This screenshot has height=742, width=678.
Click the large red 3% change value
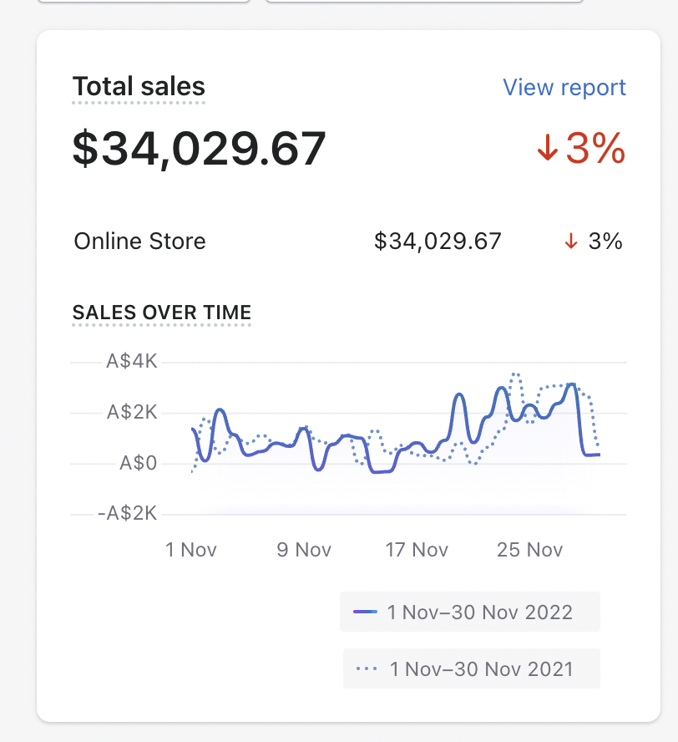[595, 149]
